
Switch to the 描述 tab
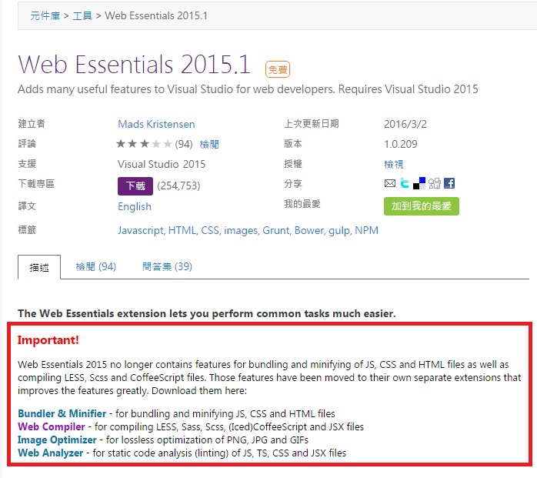click(39, 267)
